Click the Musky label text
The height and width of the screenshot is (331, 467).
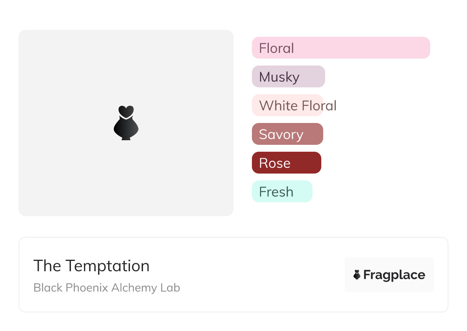(279, 77)
